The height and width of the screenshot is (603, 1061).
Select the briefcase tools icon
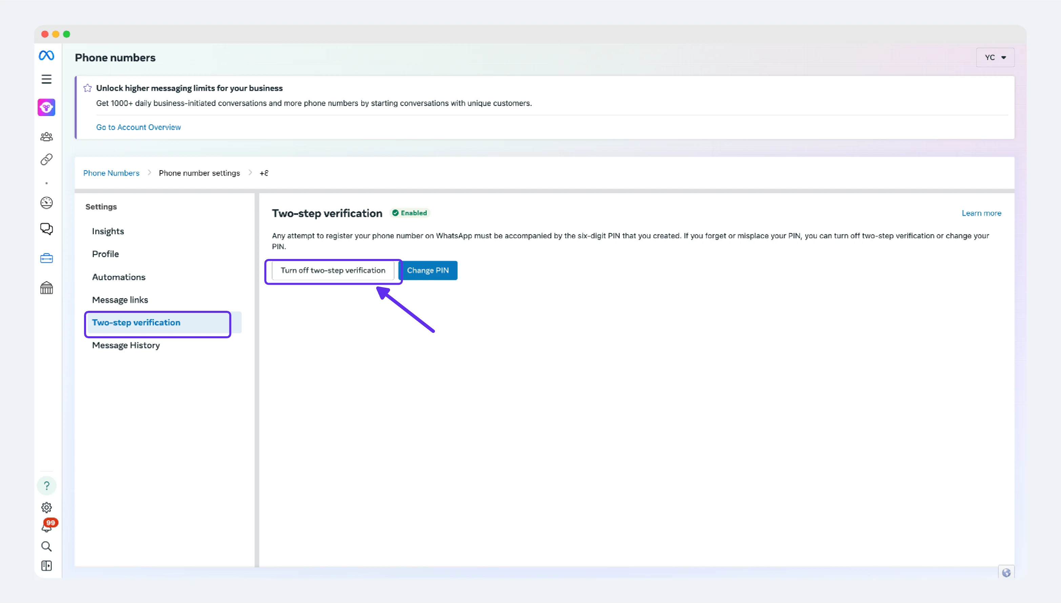pos(46,258)
